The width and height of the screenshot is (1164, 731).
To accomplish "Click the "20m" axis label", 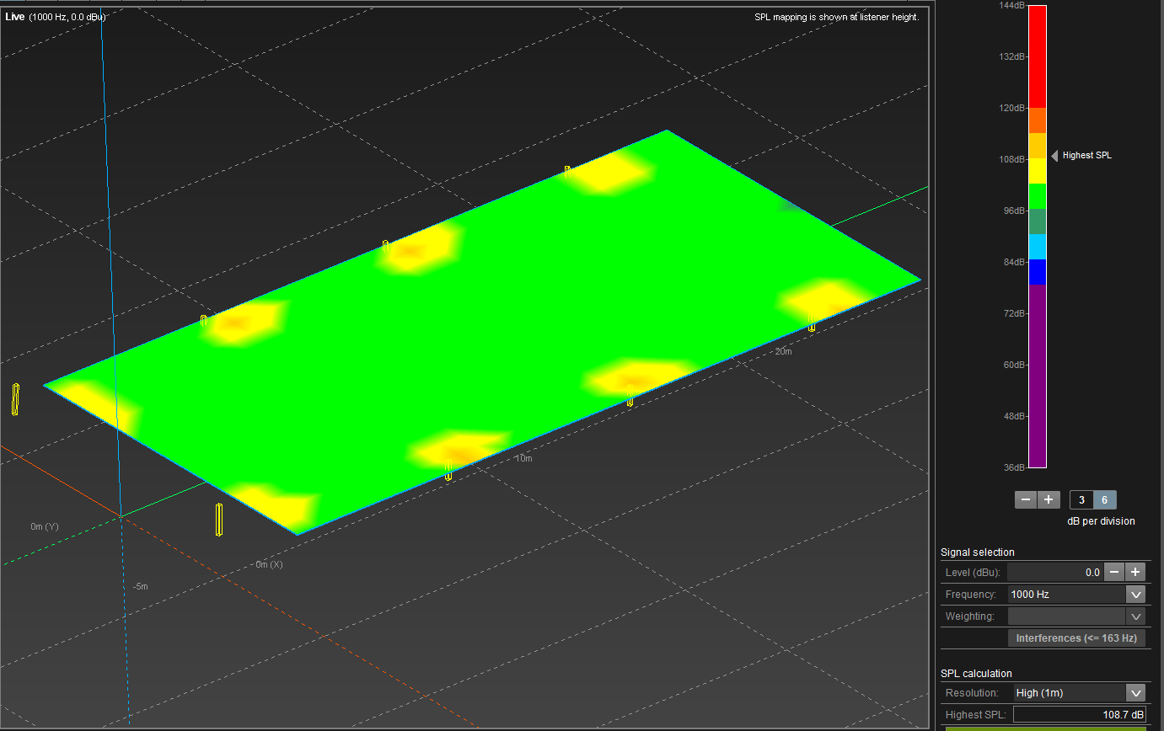I will tap(783, 351).
